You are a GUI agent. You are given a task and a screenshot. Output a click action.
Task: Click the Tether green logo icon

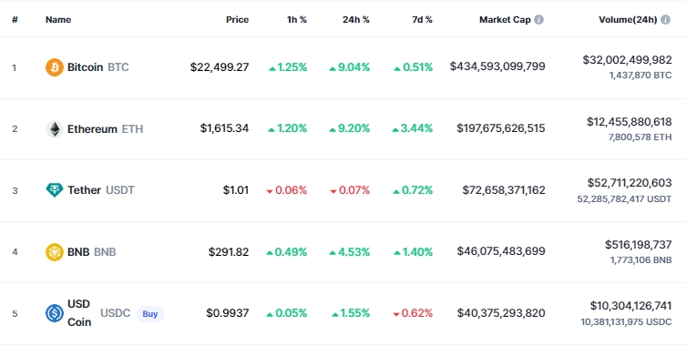55,190
